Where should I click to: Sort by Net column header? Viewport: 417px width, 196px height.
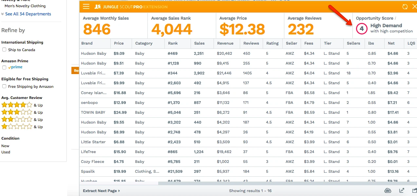[391, 43]
